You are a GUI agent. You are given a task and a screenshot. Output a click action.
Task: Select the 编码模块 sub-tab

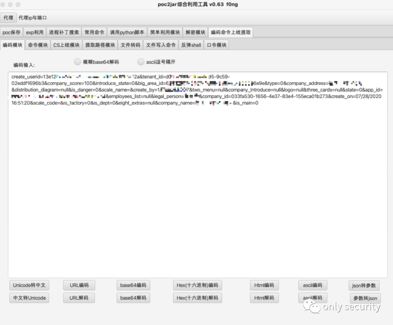[12, 45]
